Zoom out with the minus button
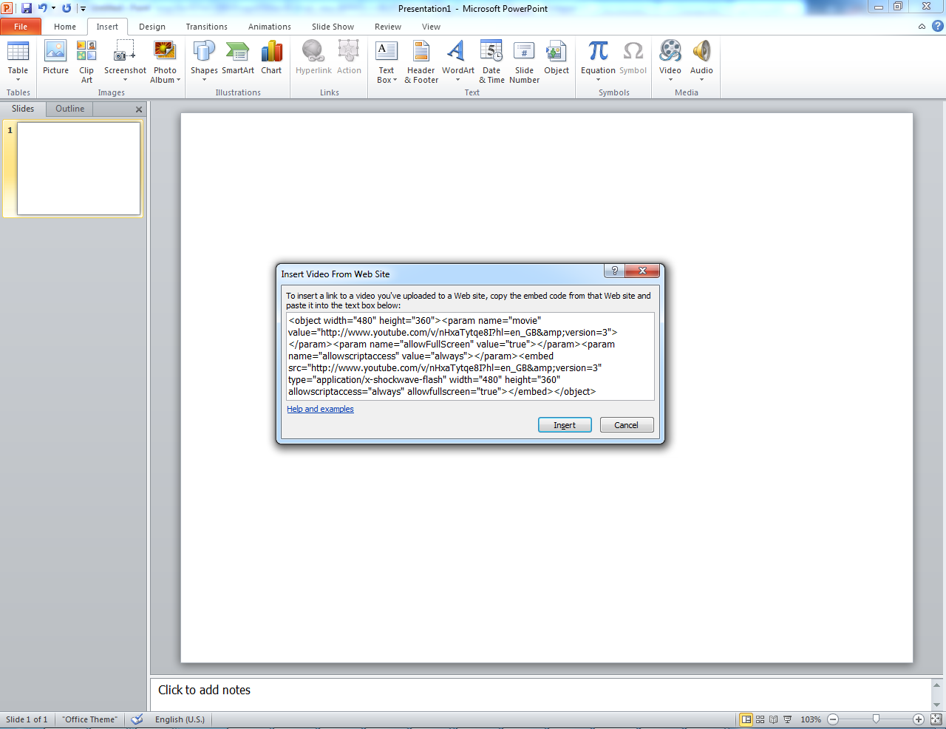The width and height of the screenshot is (946, 729). click(x=833, y=719)
